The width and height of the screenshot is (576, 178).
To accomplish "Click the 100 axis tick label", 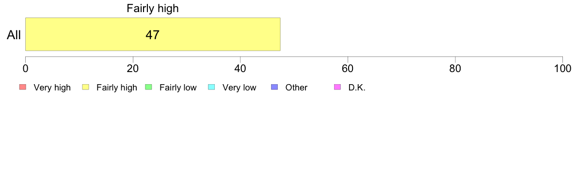I will point(562,68).
